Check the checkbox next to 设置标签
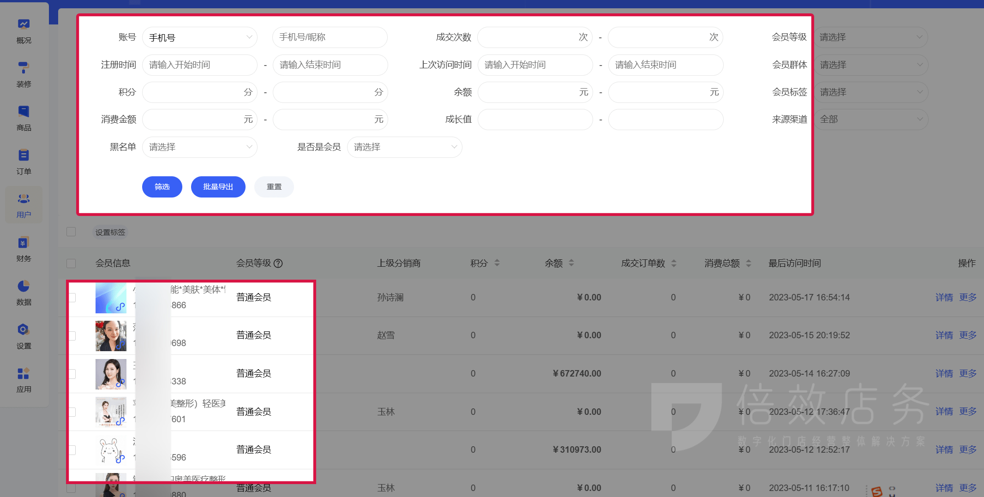The image size is (984, 497). (x=71, y=232)
